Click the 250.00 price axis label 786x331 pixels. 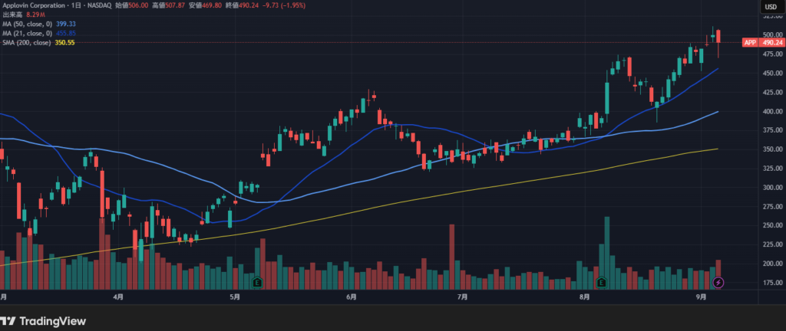pyautogui.click(x=772, y=225)
